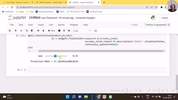The image size is (178, 100).
Task: Click the horizontal scrollbar of cell 12
Action: pyautogui.click(x=101, y=51)
